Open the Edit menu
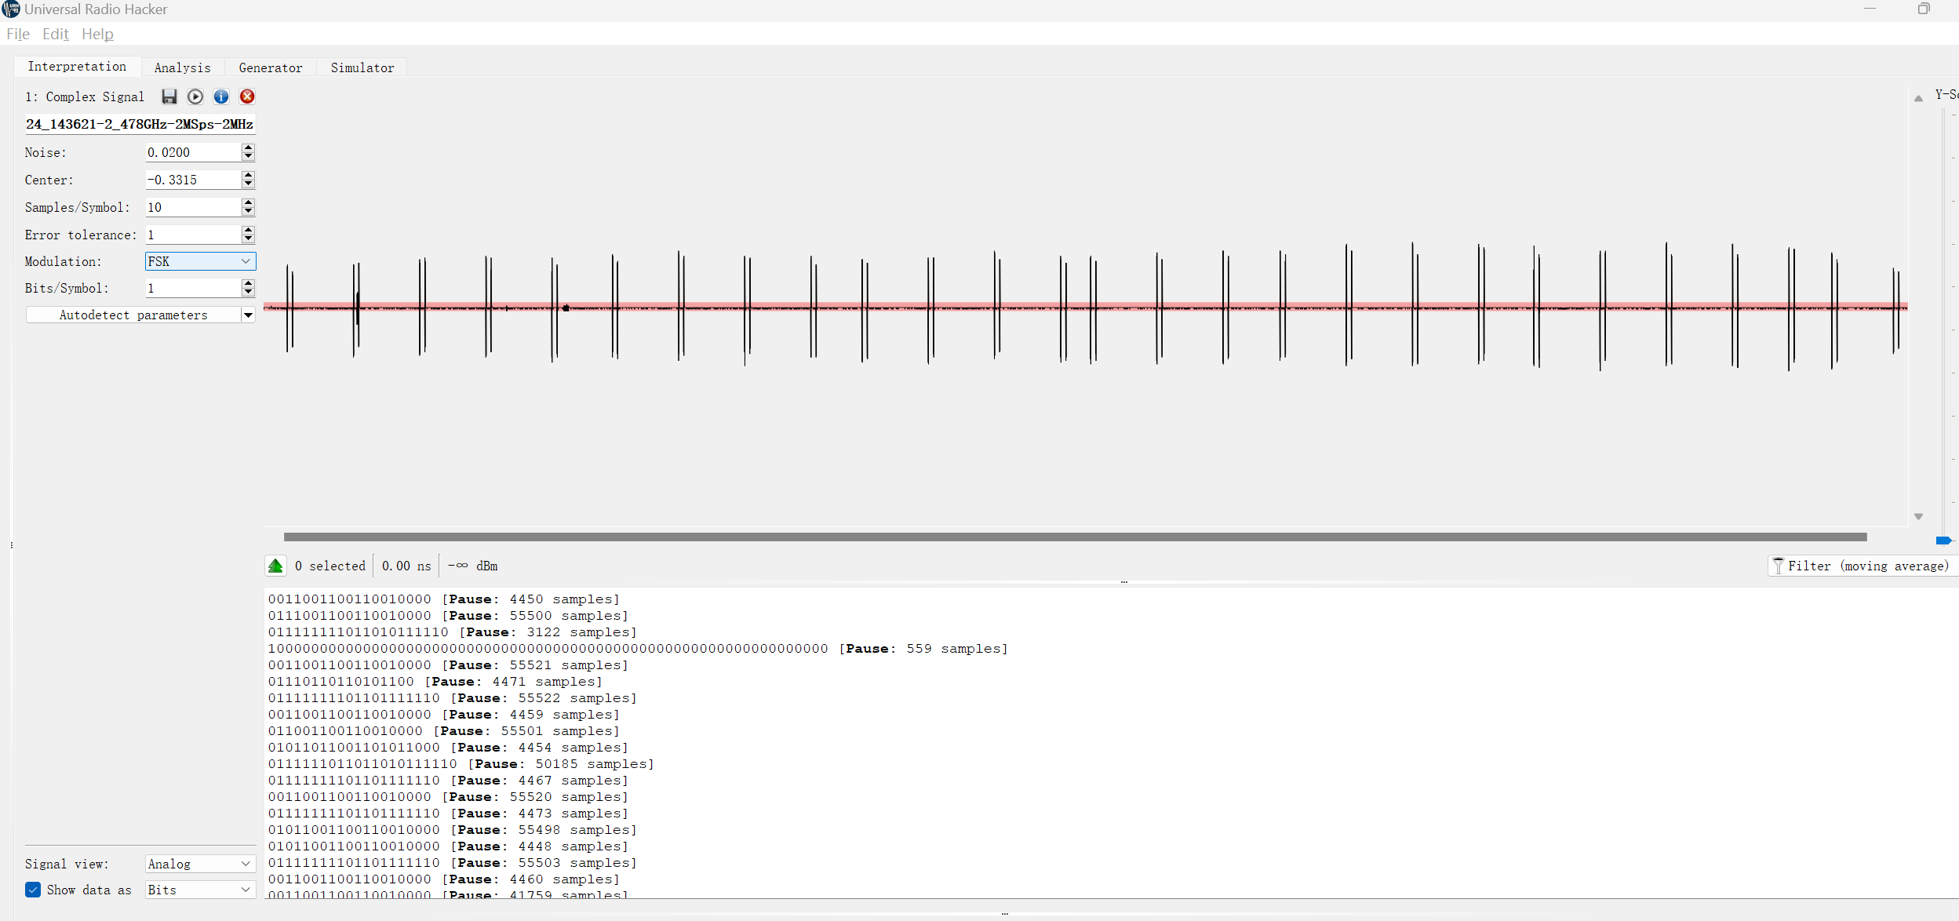This screenshot has width=1959, height=921. (x=56, y=34)
